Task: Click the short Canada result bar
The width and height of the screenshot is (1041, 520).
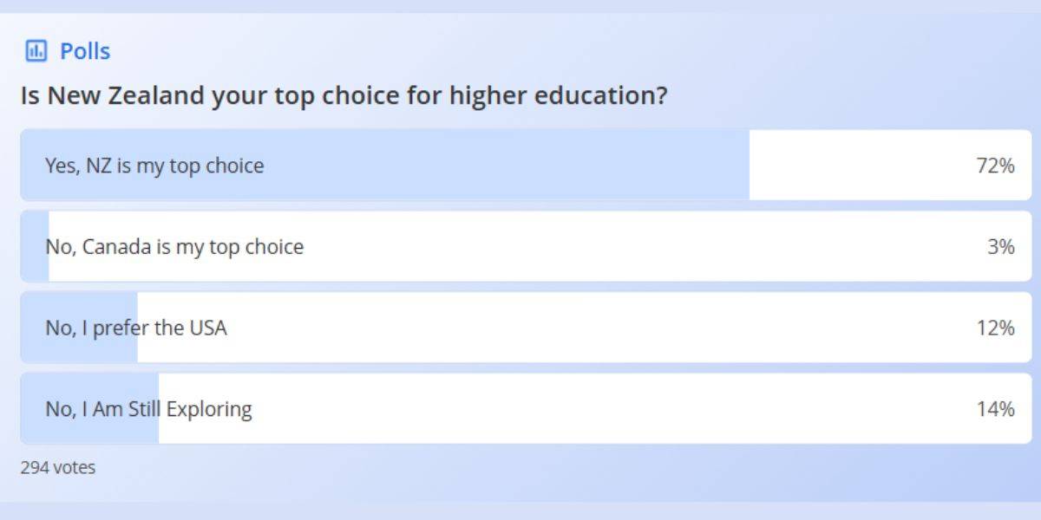Action: [x=33, y=246]
